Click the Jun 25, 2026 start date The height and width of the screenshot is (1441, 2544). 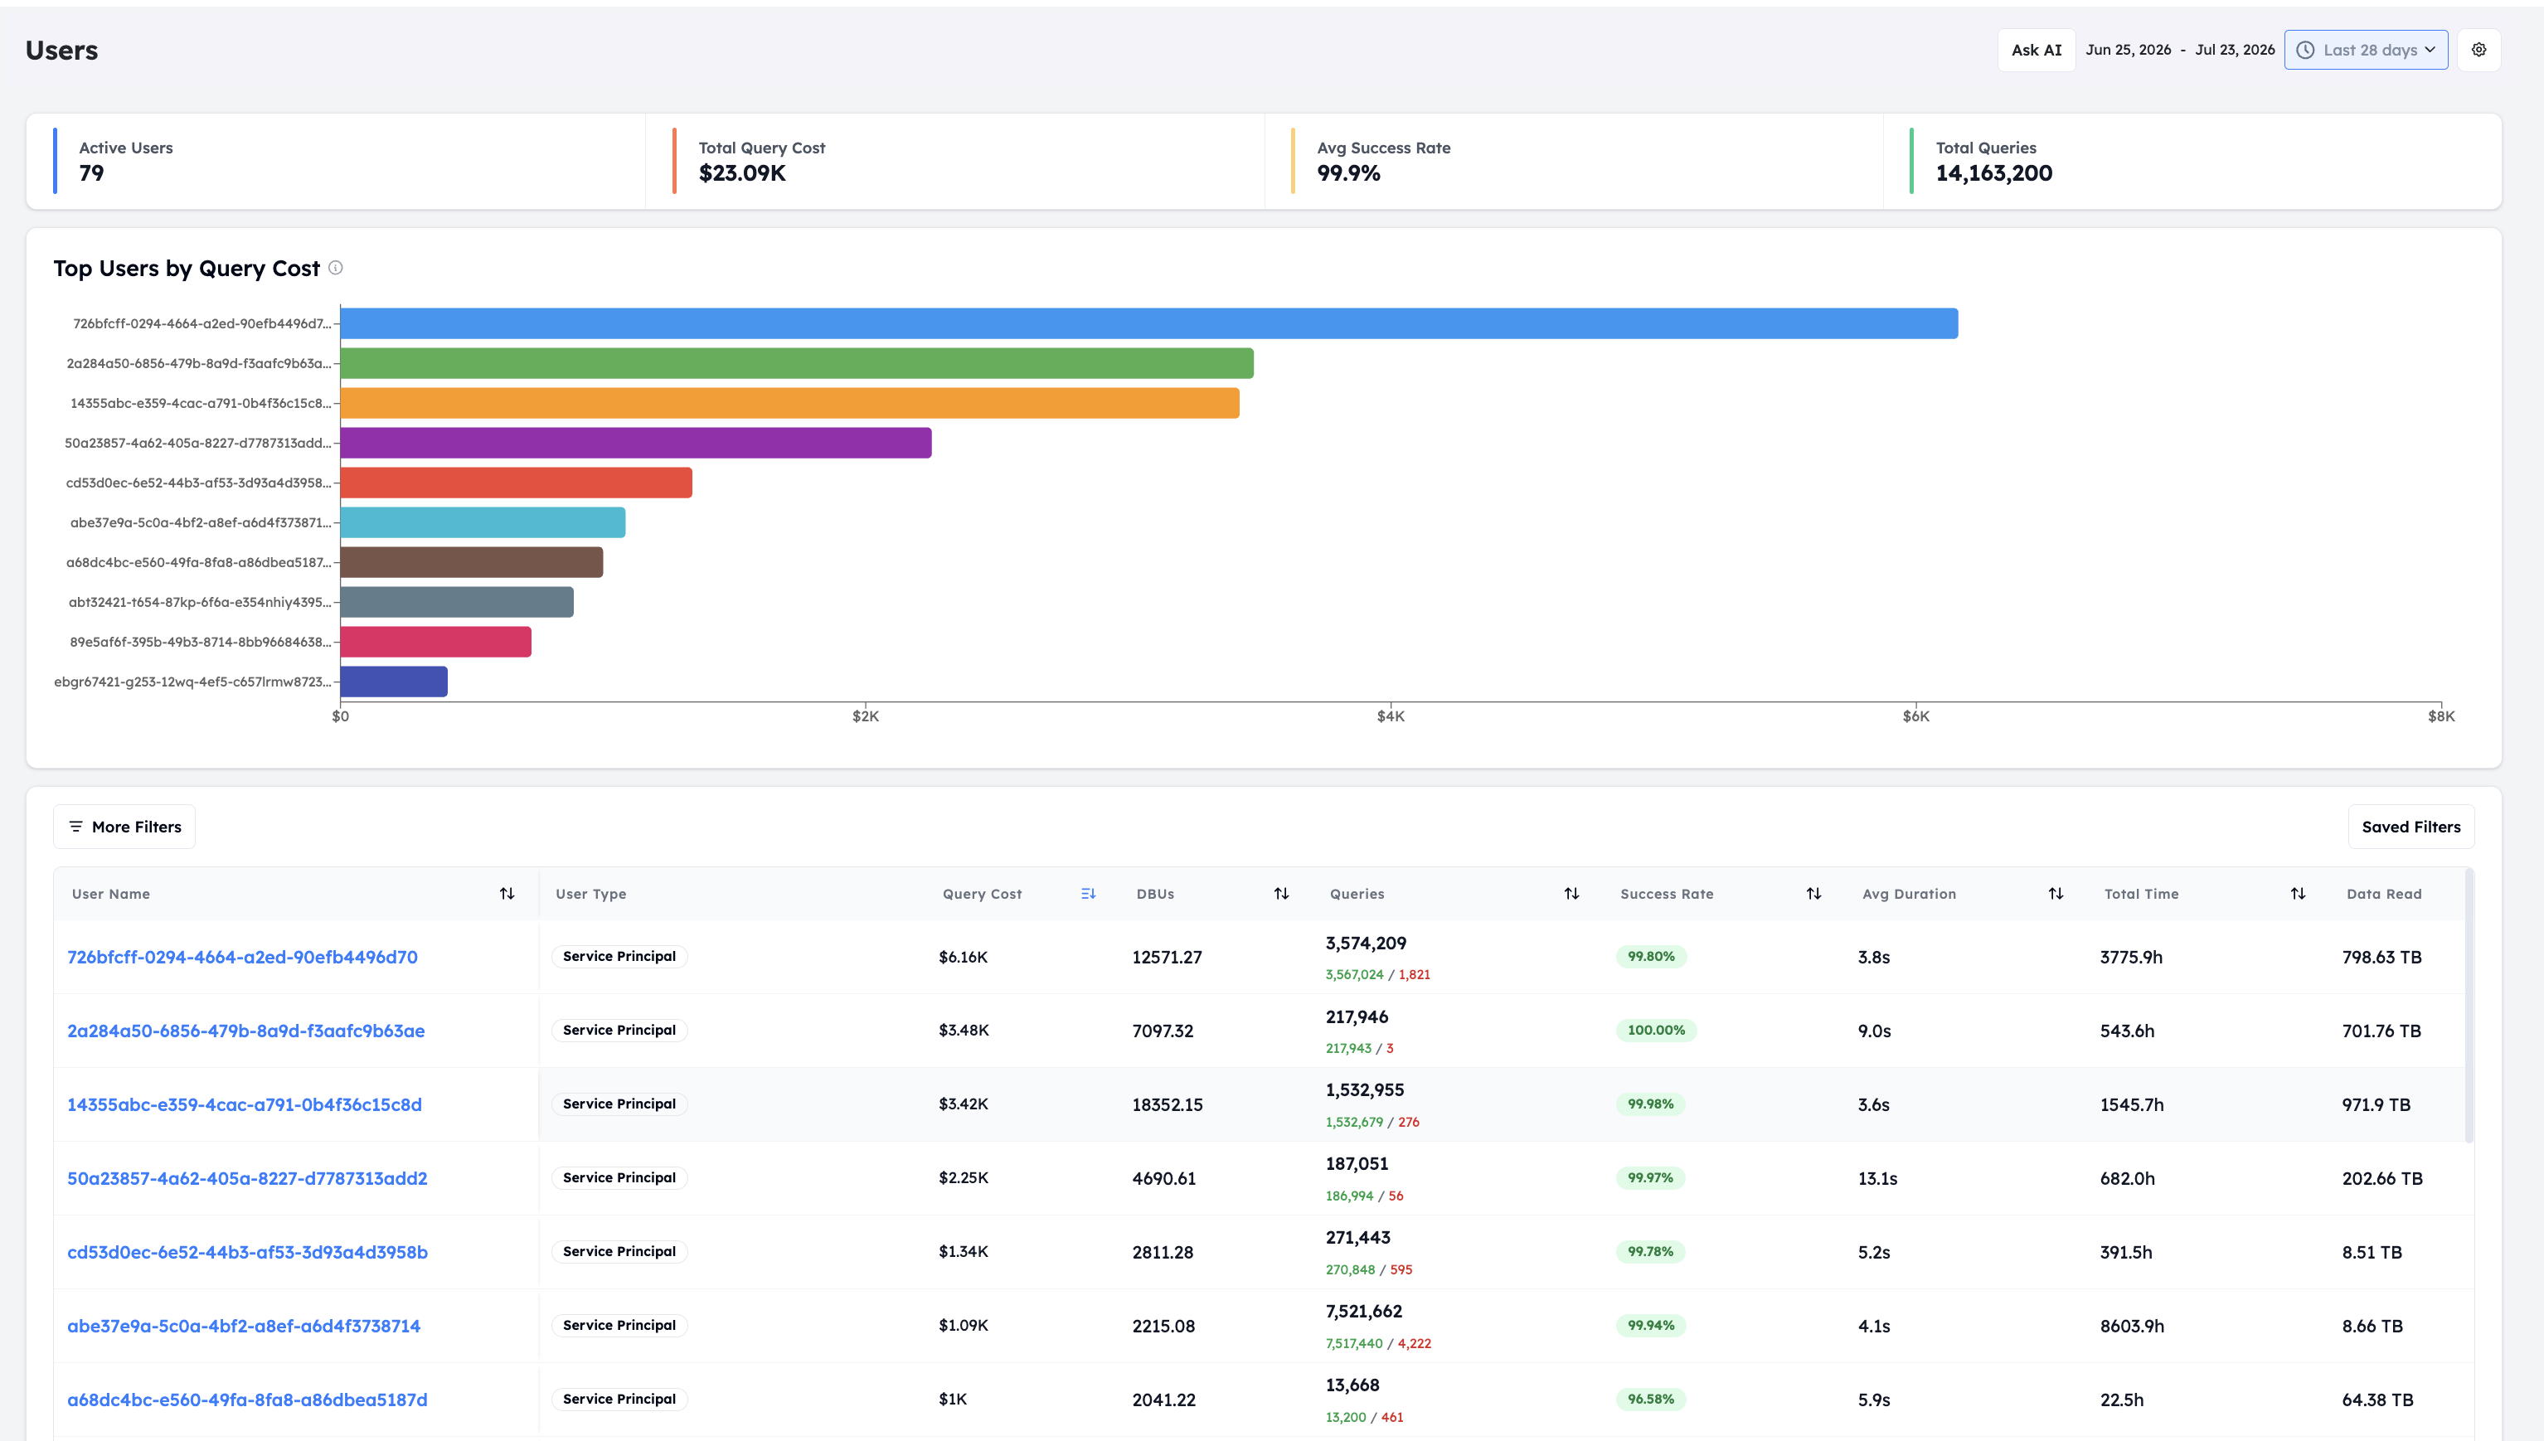coord(2129,50)
